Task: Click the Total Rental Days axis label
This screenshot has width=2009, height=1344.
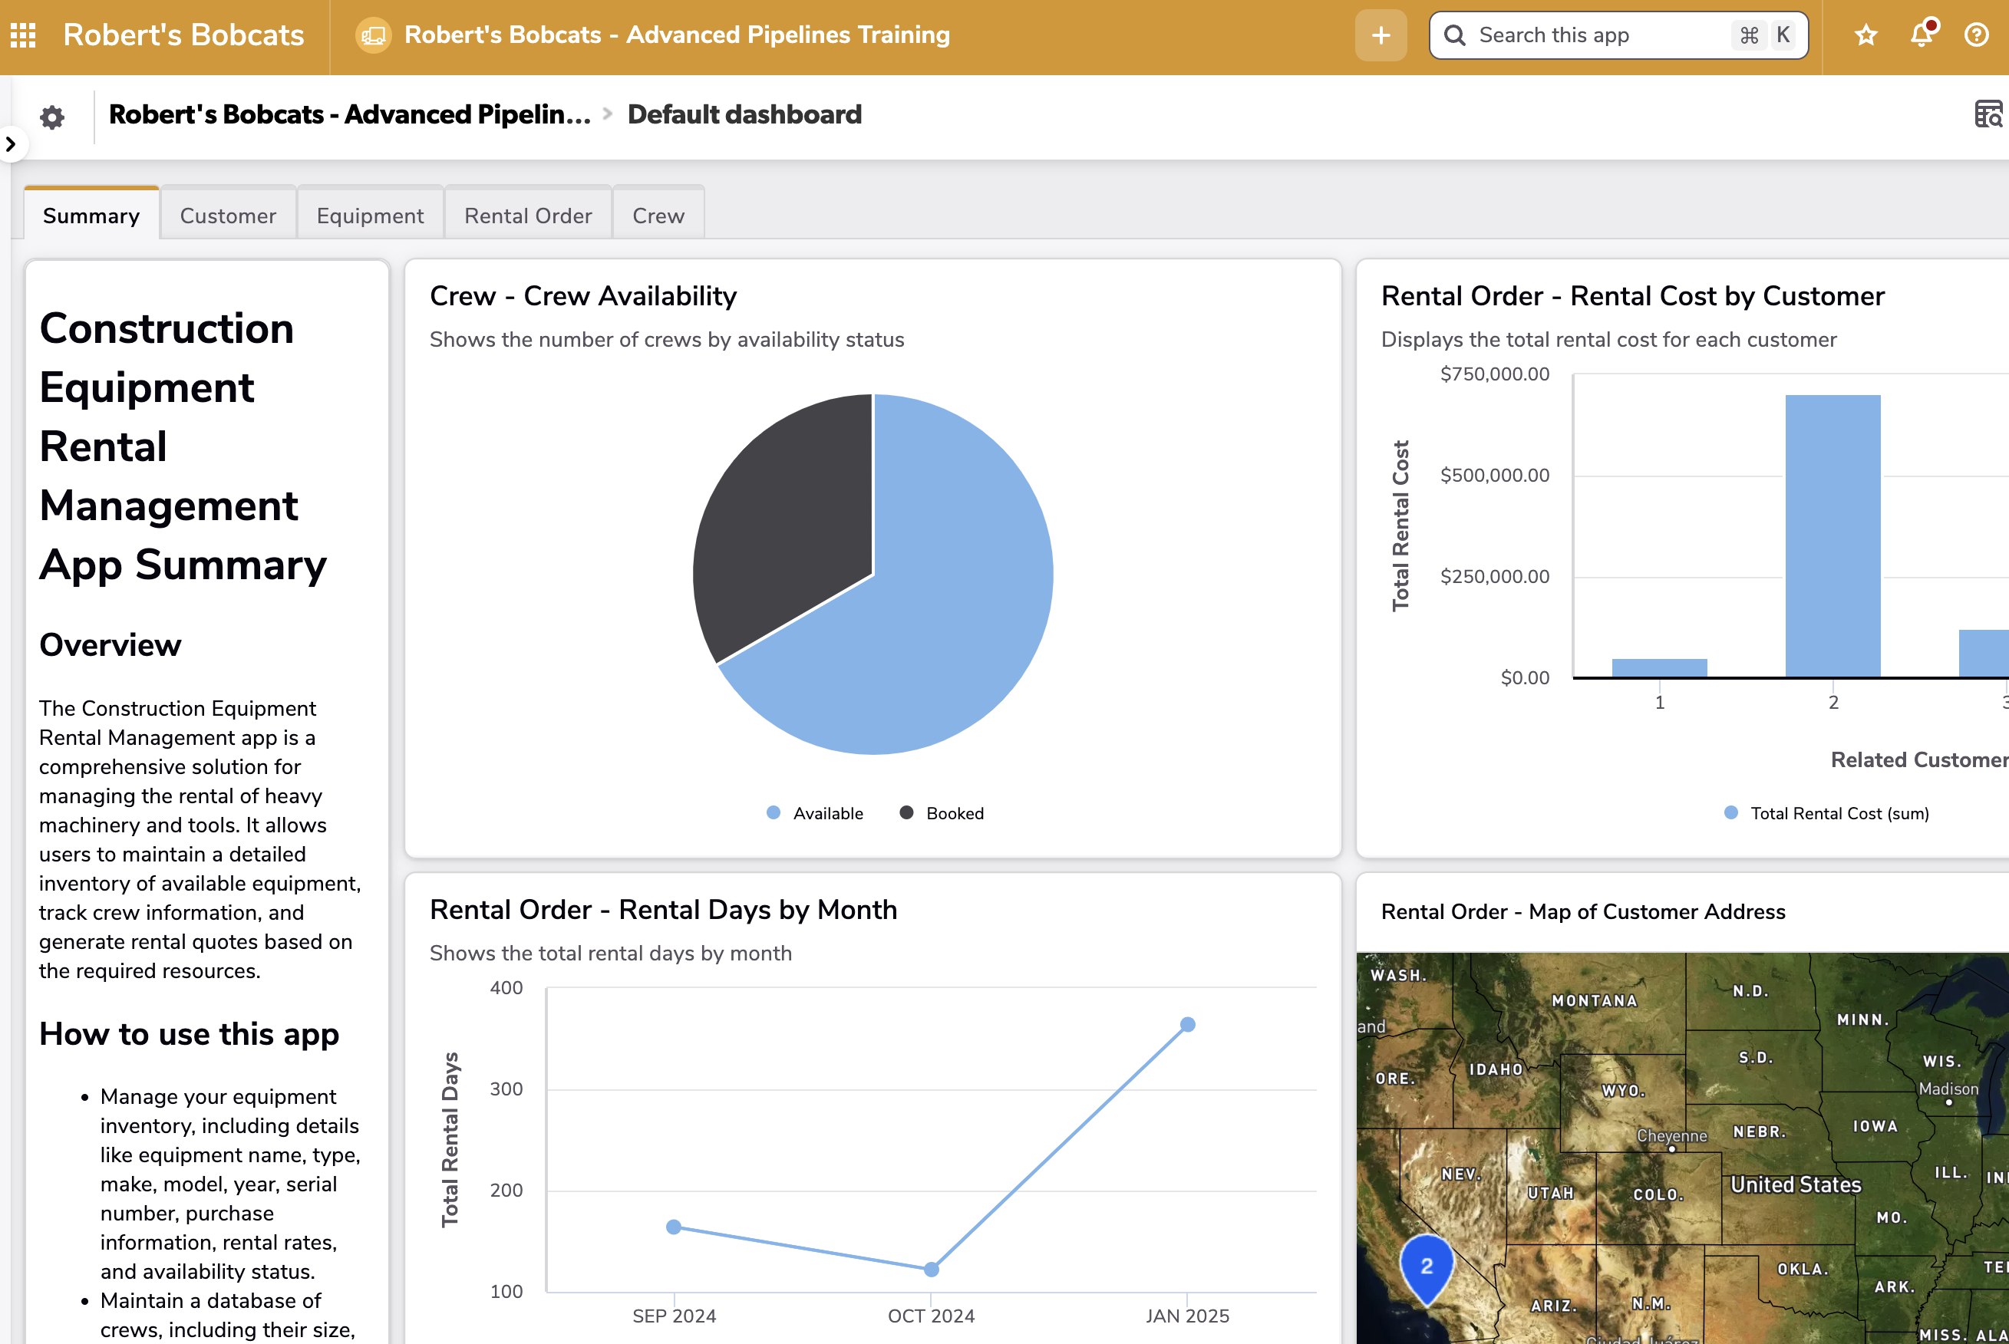Action: 450,1139
